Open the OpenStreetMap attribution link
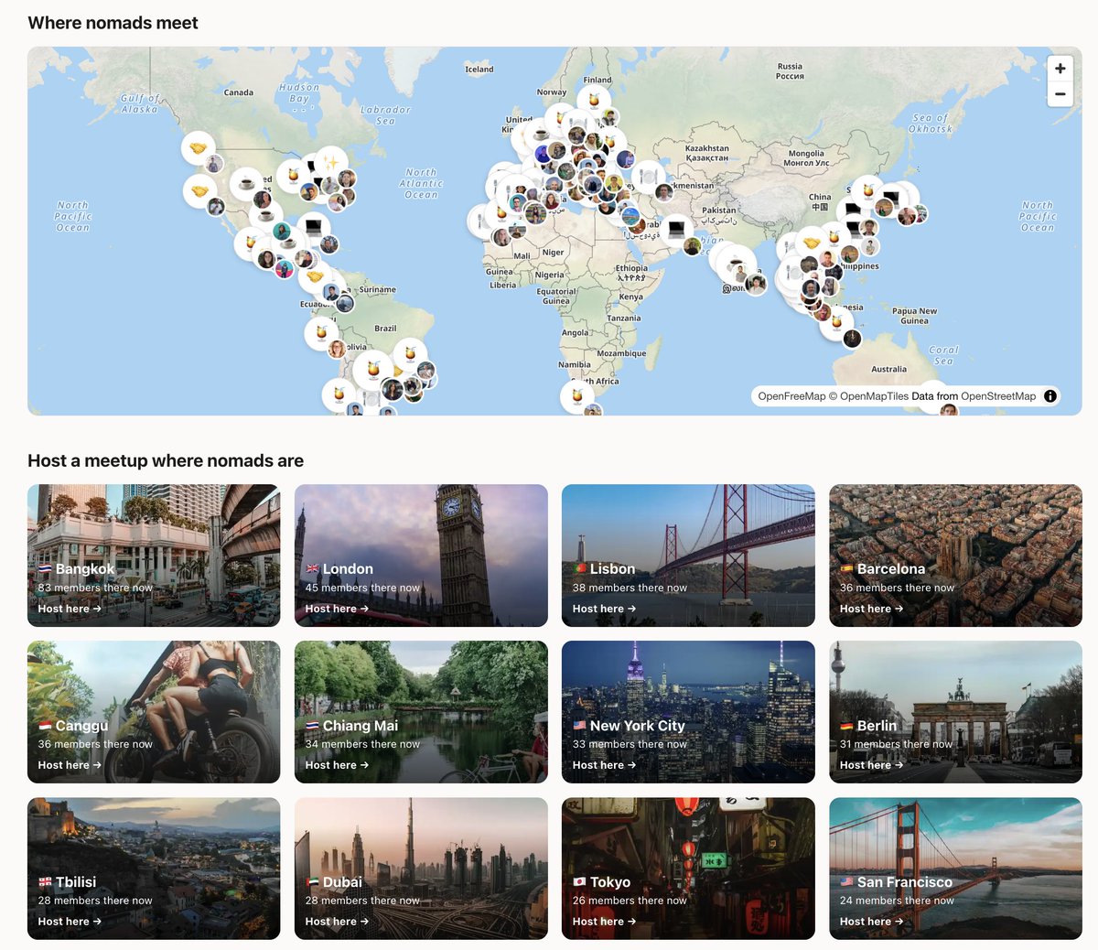The image size is (1098, 950). 998,396
